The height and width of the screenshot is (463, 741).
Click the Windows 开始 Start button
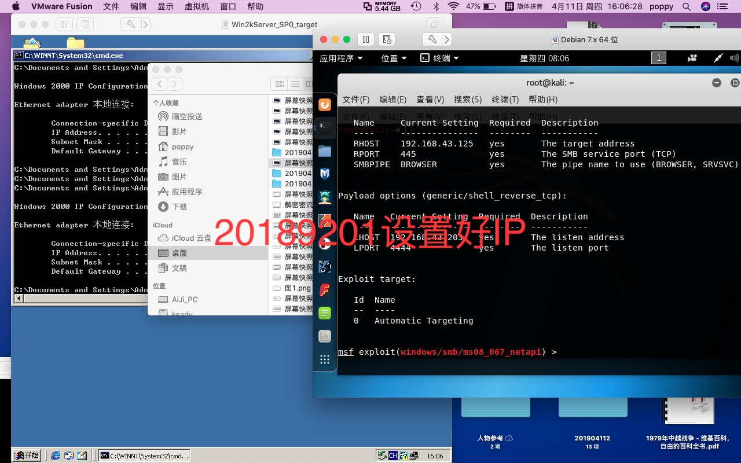tap(27, 455)
